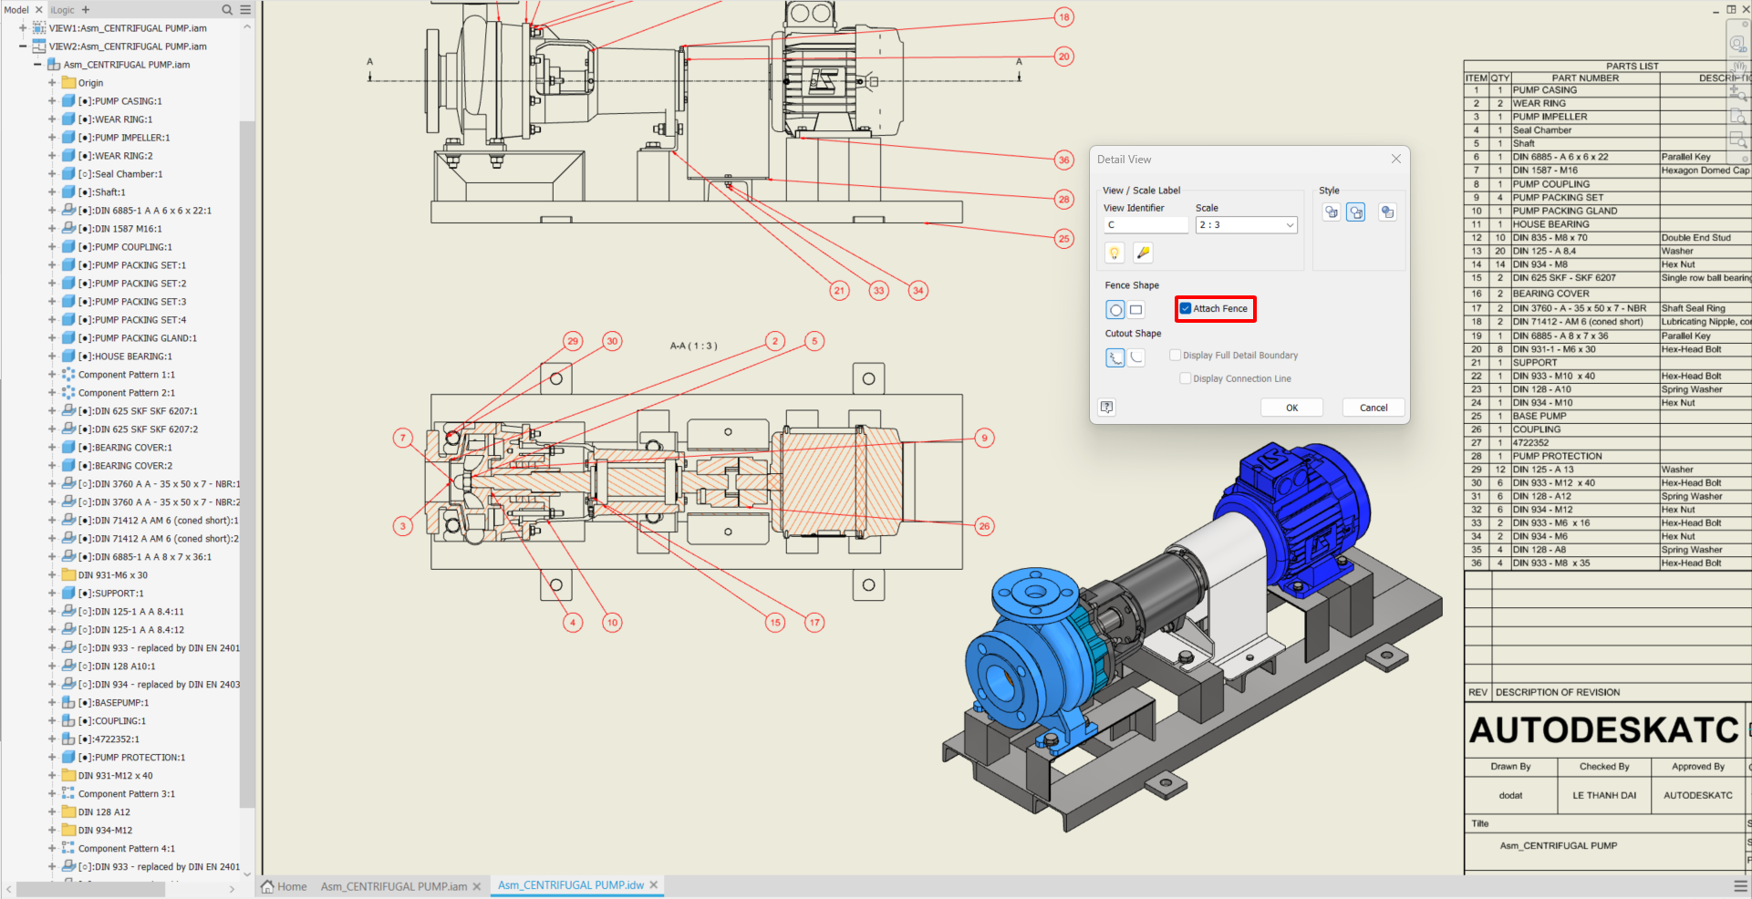Open the Home tab
Screen dimensions: 1752x899
292,886
